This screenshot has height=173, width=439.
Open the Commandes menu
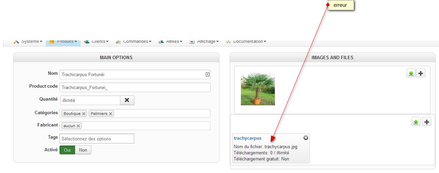tap(134, 41)
